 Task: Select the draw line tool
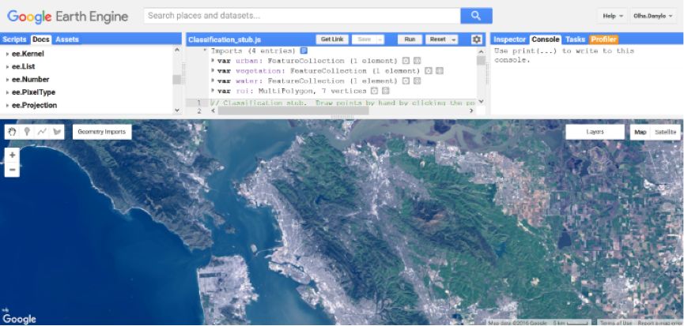click(x=42, y=132)
